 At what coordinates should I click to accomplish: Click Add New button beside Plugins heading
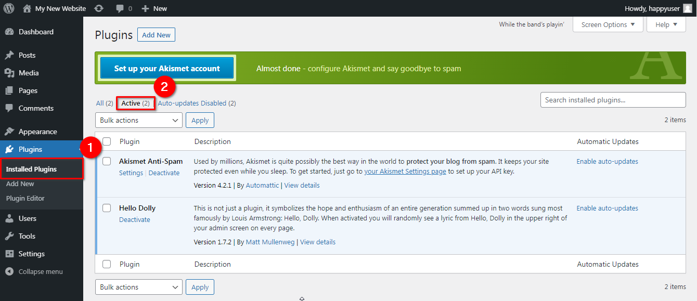pyautogui.click(x=156, y=35)
